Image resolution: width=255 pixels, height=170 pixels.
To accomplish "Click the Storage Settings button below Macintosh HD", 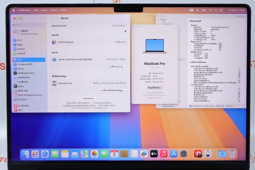I will pos(112,90).
